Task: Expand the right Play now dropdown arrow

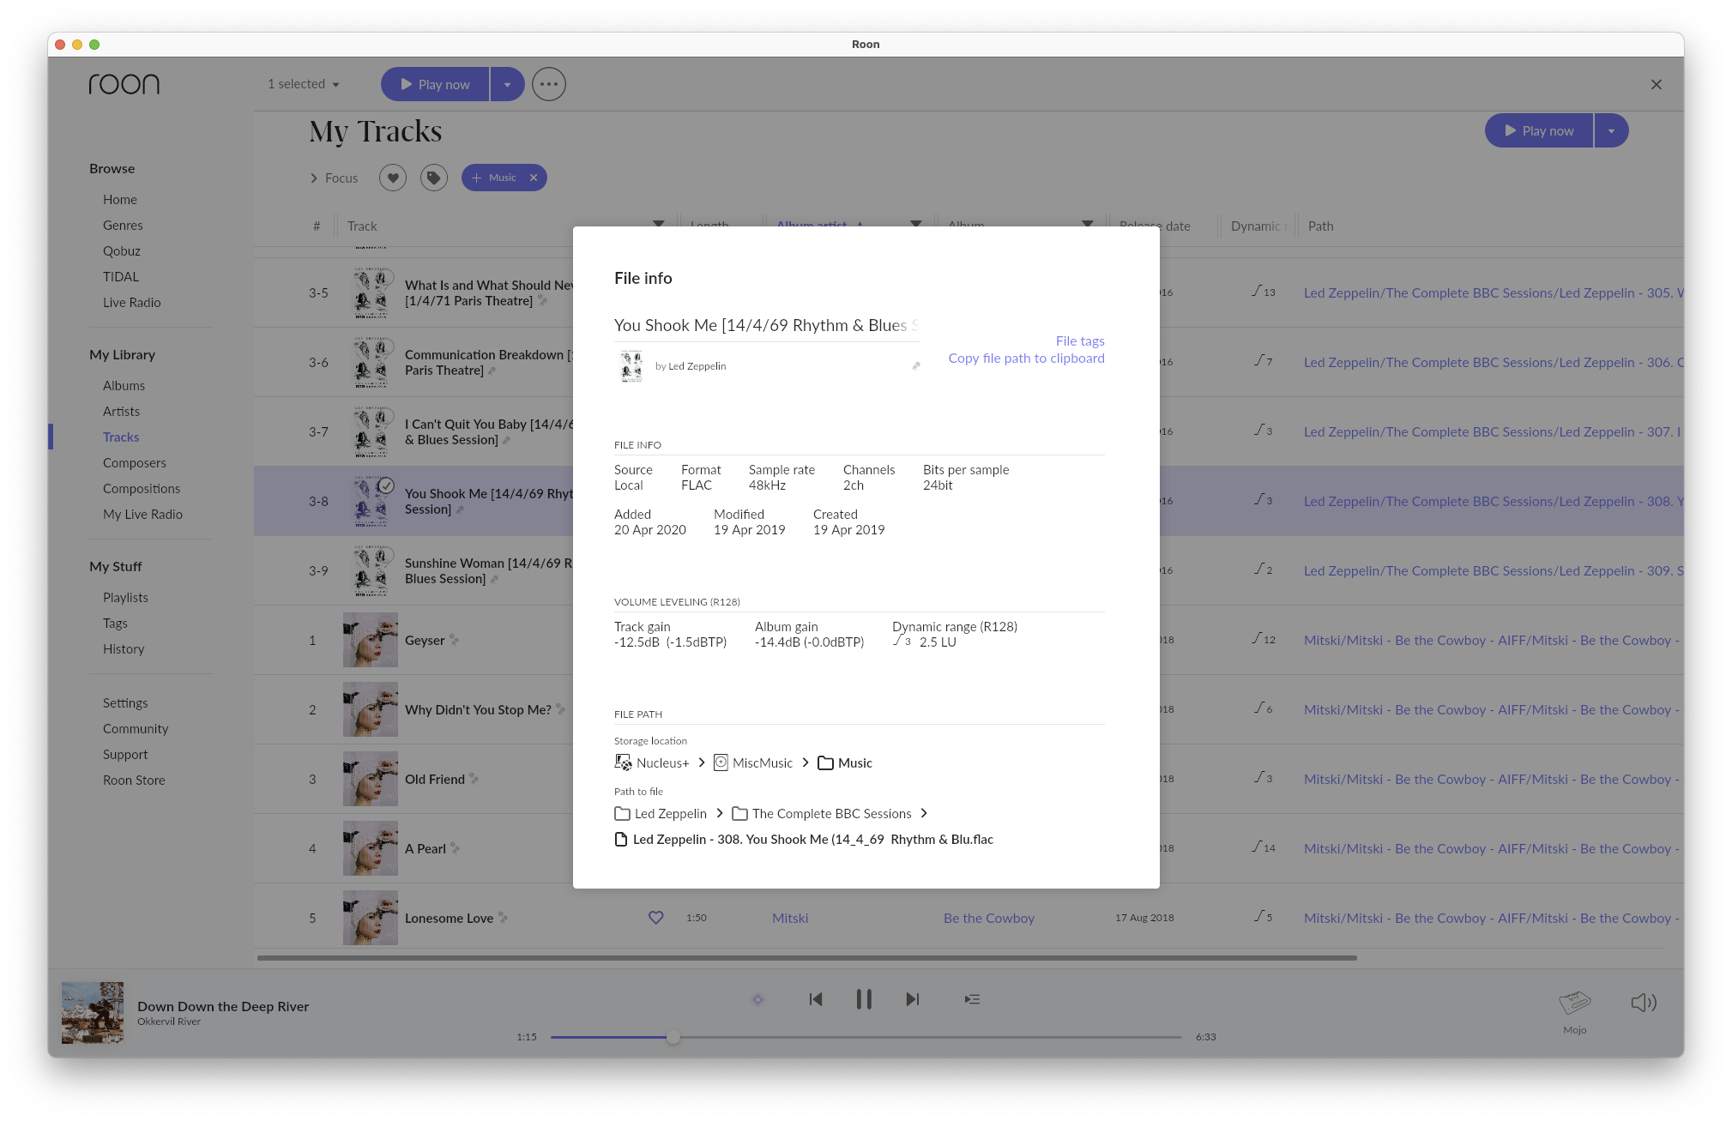Action: click(x=1611, y=130)
